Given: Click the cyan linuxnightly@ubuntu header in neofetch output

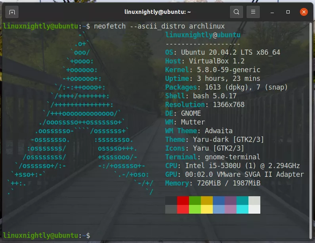Looking at the screenshot, I should pyautogui.click(x=203, y=35).
